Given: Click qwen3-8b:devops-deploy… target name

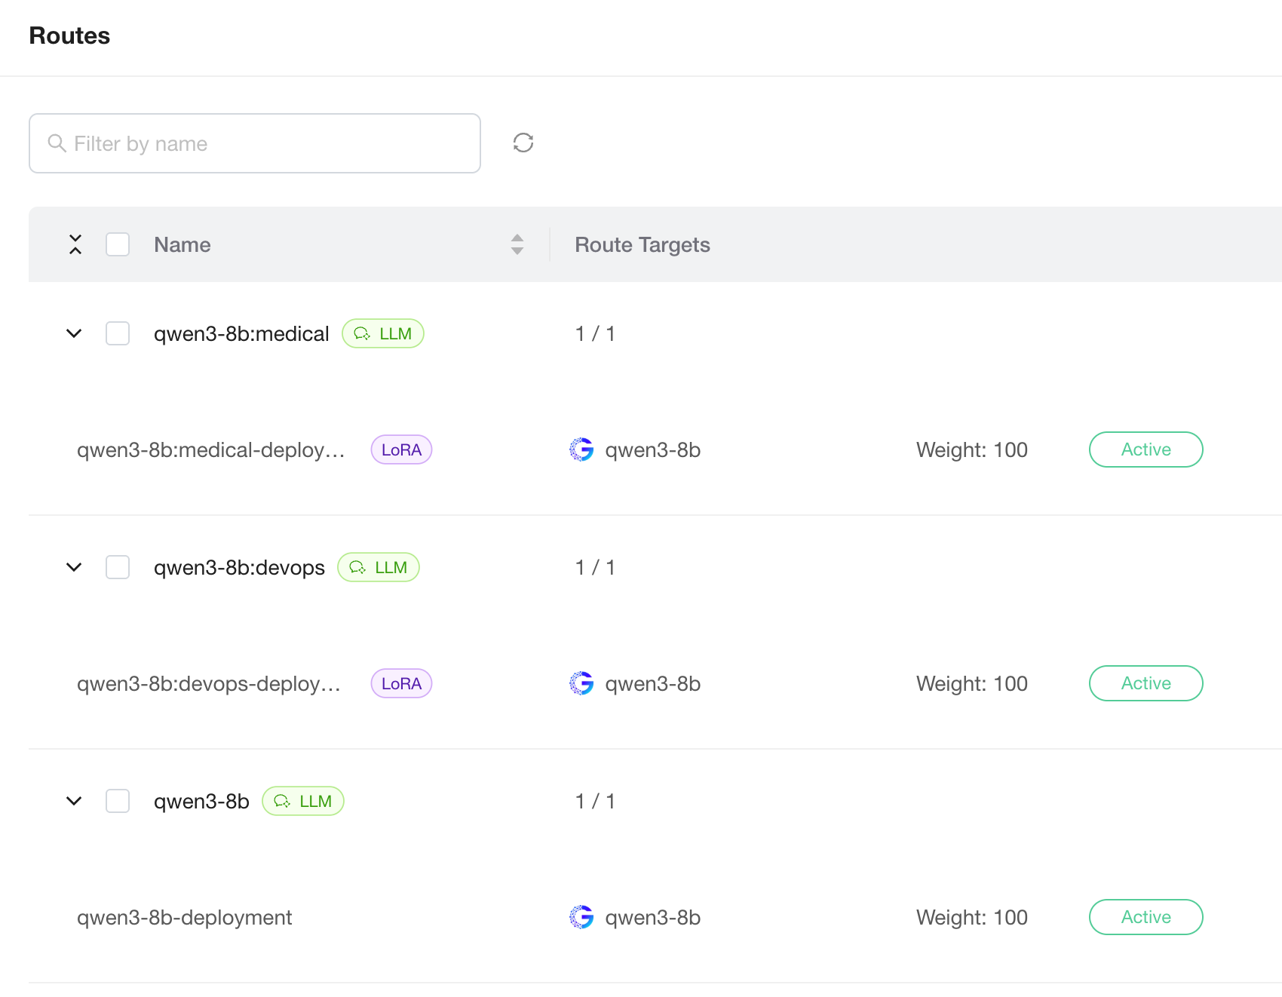Looking at the screenshot, I should pyautogui.click(x=209, y=683).
